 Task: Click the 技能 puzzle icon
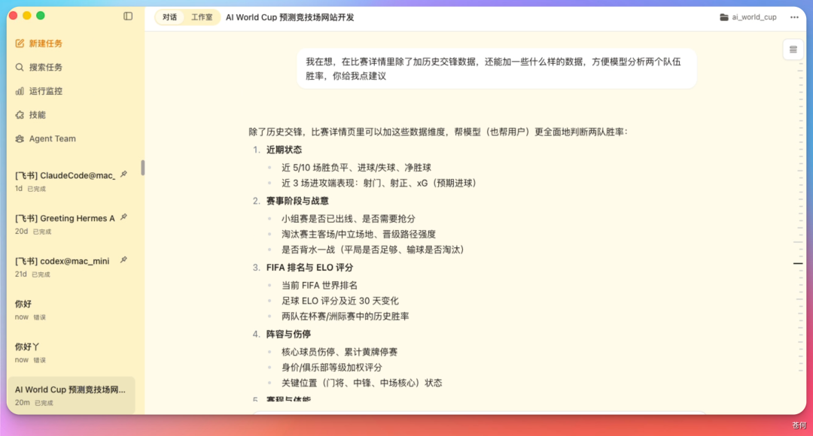(20, 115)
